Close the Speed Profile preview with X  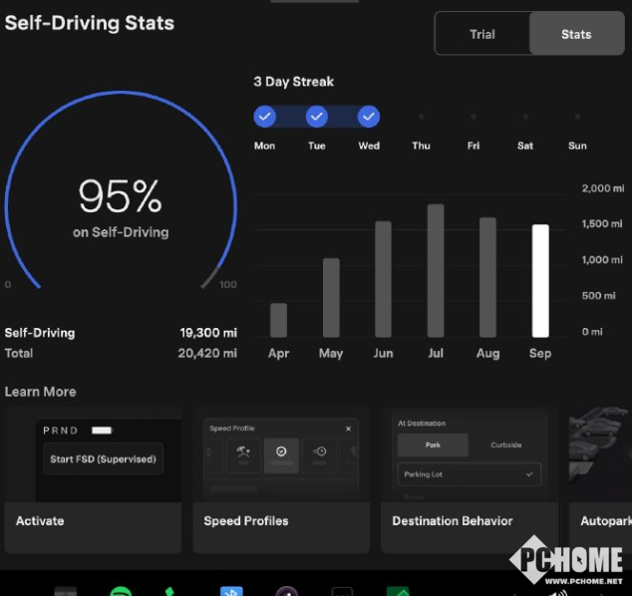[x=348, y=429]
